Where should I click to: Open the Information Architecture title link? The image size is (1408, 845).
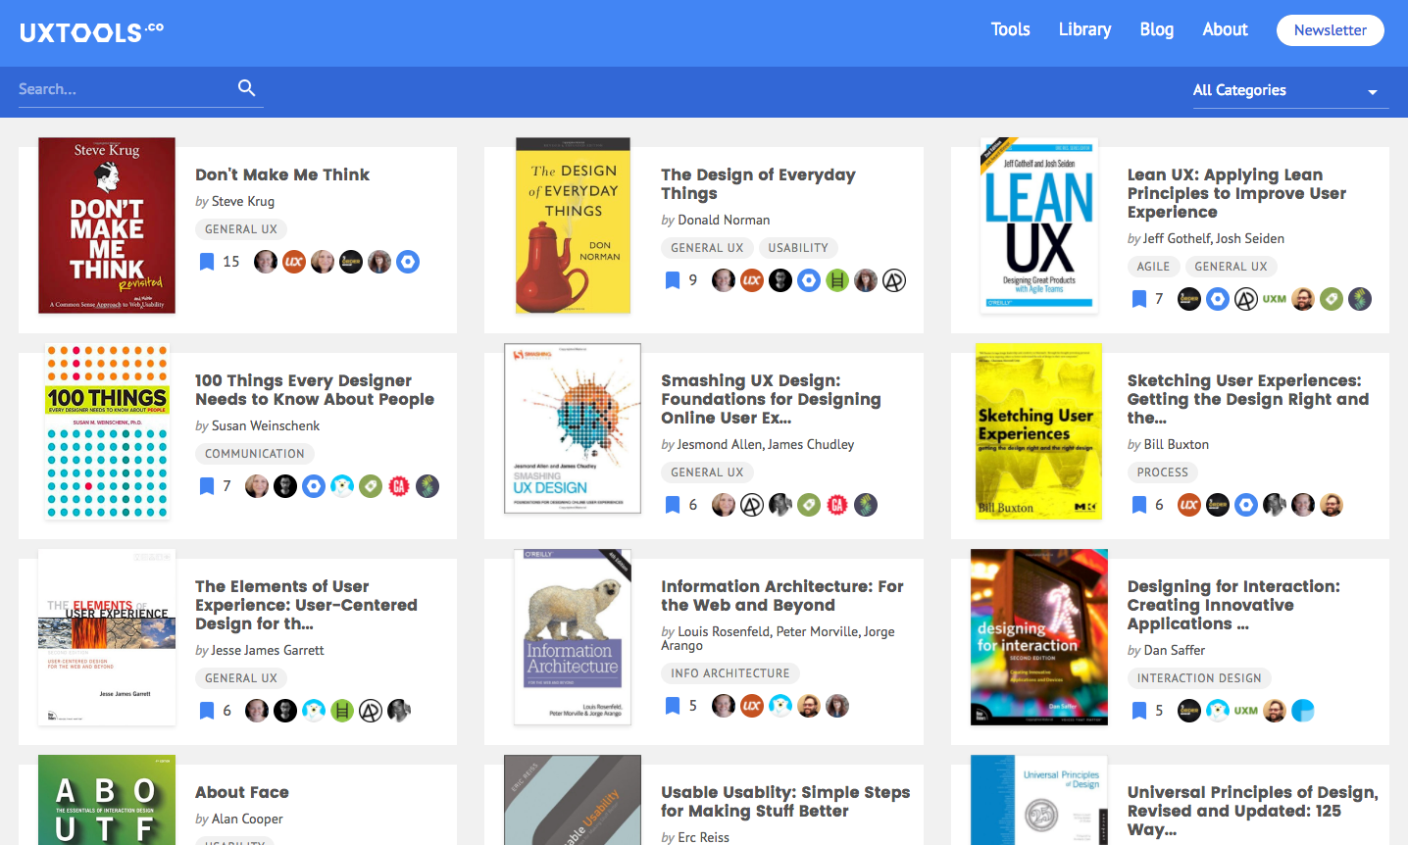click(782, 595)
